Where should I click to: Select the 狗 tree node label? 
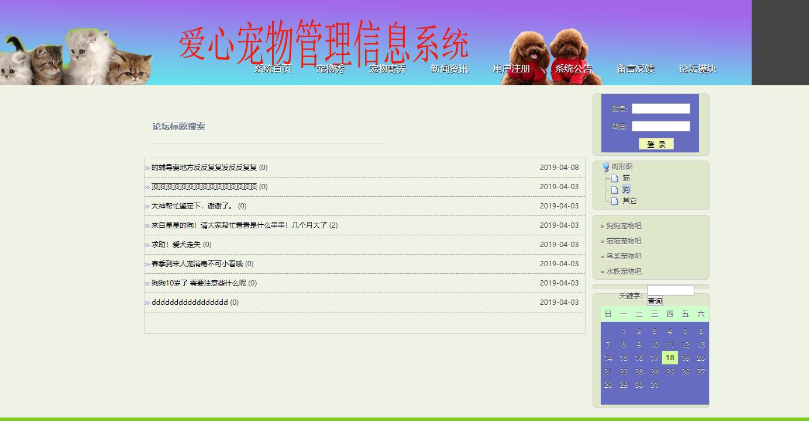point(626,190)
